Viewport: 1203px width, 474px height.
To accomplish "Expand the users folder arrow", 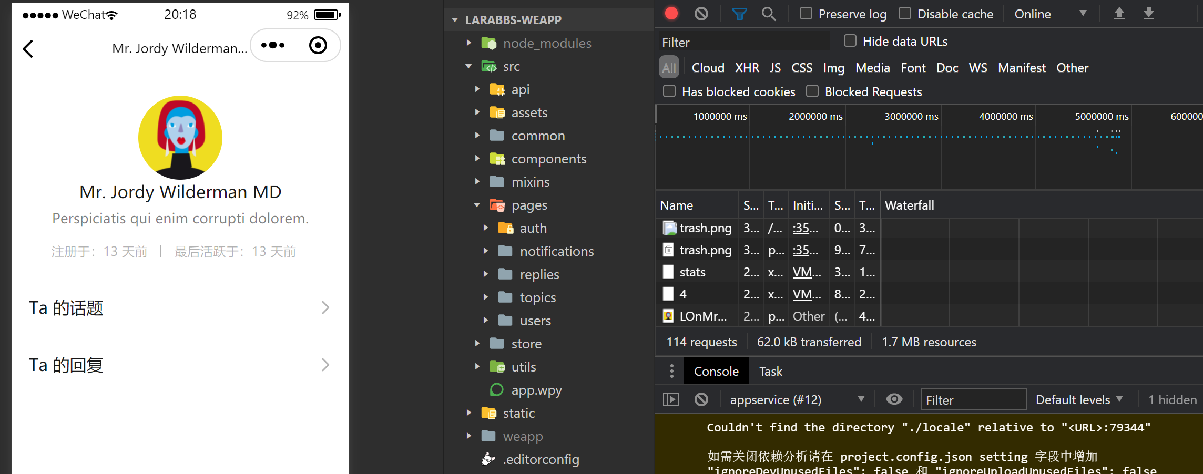I will [x=485, y=321].
